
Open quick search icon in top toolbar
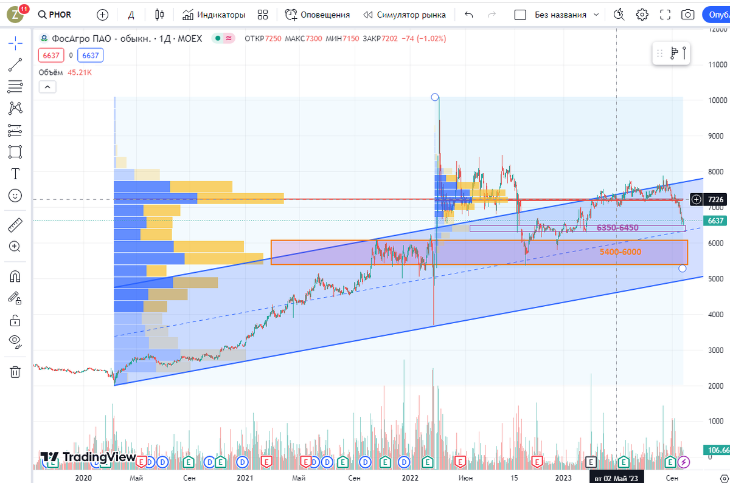coord(619,15)
